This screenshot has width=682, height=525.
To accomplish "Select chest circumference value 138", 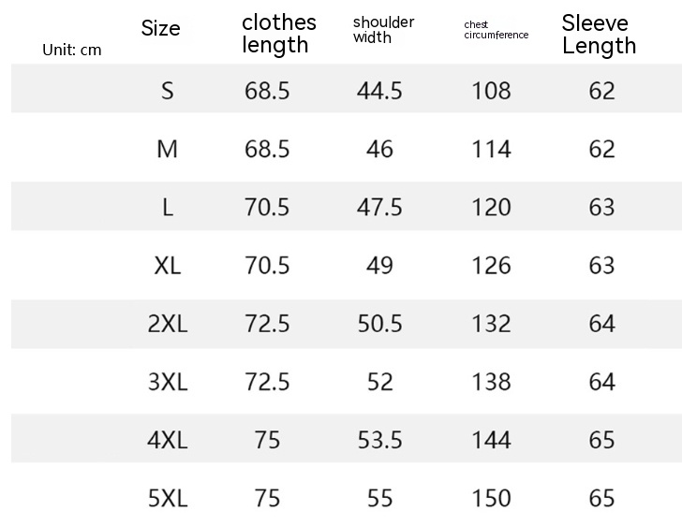I will point(492,382).
